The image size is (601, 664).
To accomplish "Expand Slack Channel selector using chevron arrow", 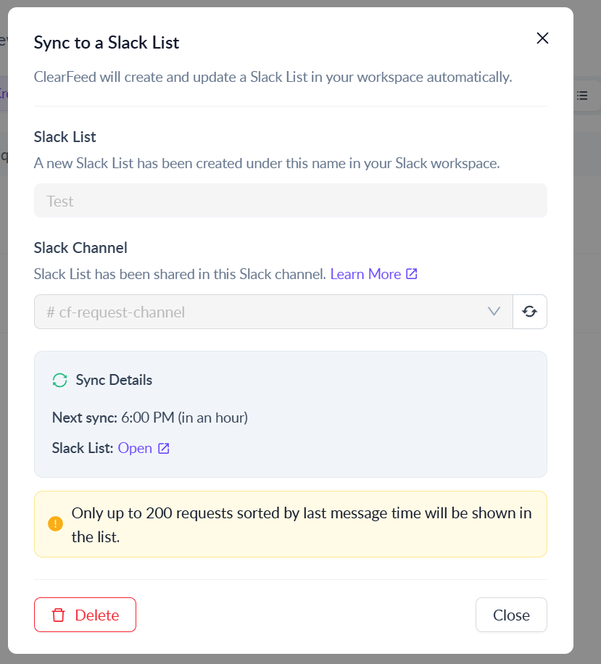I will coord(494,312).
